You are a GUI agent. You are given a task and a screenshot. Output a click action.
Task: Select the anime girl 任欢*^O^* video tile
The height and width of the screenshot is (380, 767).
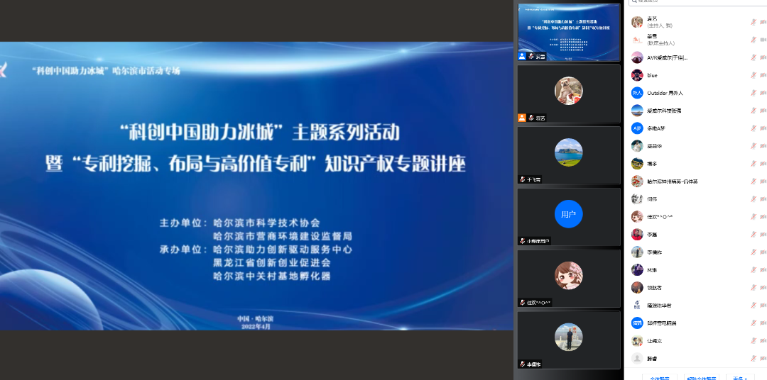click(x=569, y=279)
